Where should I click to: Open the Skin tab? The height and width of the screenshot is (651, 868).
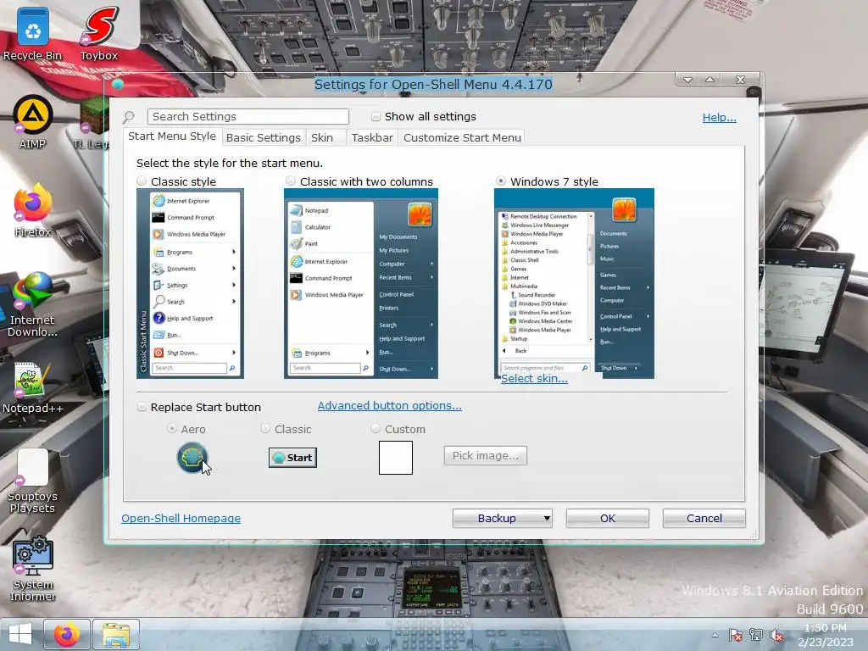point(322,138)
